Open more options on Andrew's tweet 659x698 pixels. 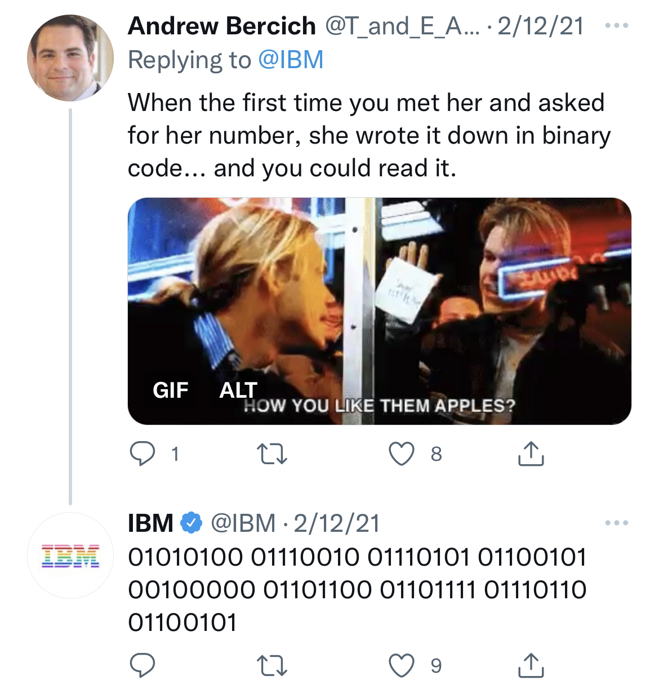click(616, 26)
